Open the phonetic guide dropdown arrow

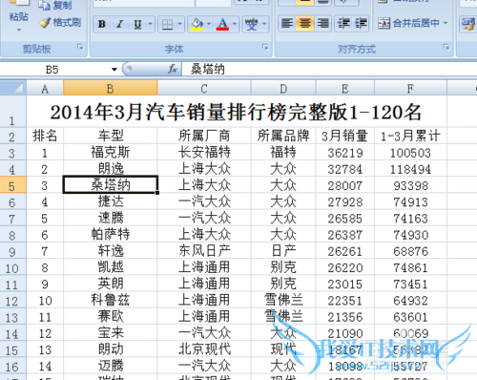pyautogui.click(x=264, y=24)
